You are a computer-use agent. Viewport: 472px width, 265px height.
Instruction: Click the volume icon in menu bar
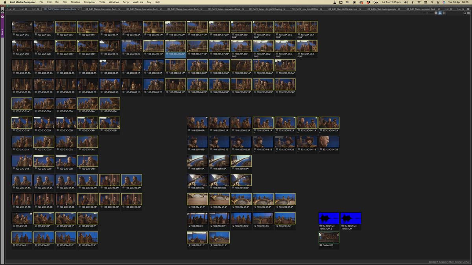406,2
